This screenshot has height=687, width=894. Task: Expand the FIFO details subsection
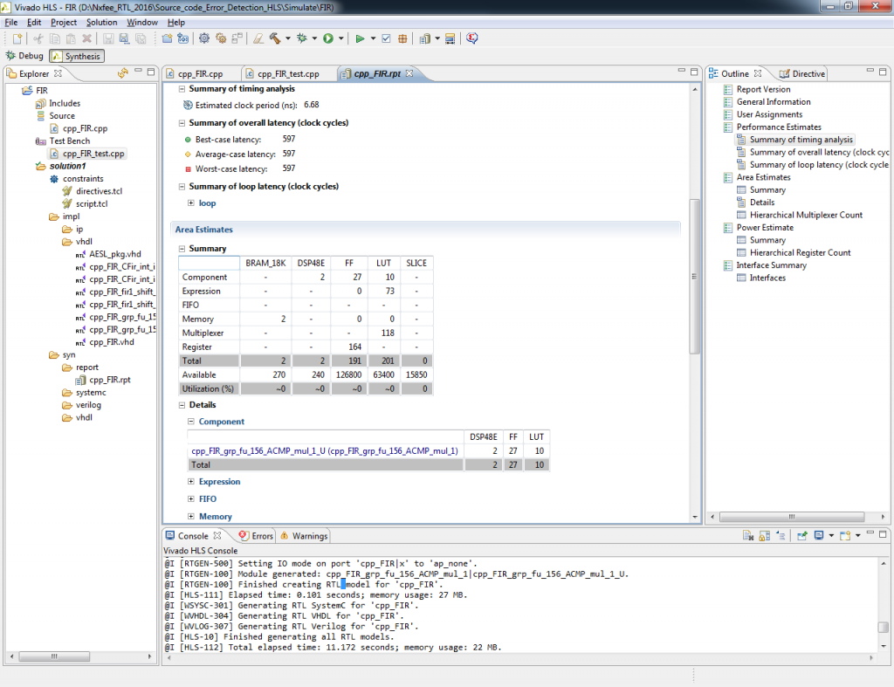point(191,498)
